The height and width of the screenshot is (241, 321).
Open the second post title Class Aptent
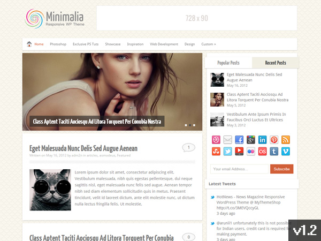pyautogui.click(x=102, y=237)
